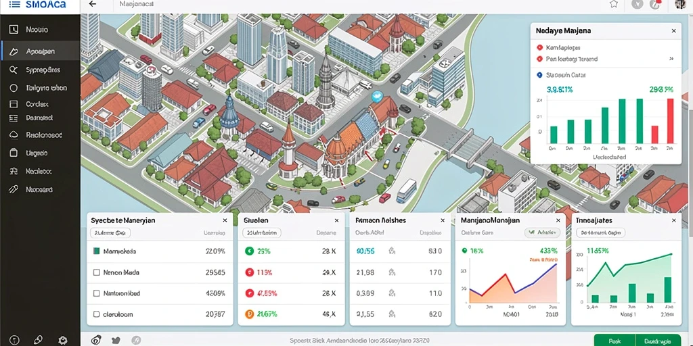This screenshot has width=693, height=346.
Task: Click the bird icon in the bottom bar
Action: [116, 341]
